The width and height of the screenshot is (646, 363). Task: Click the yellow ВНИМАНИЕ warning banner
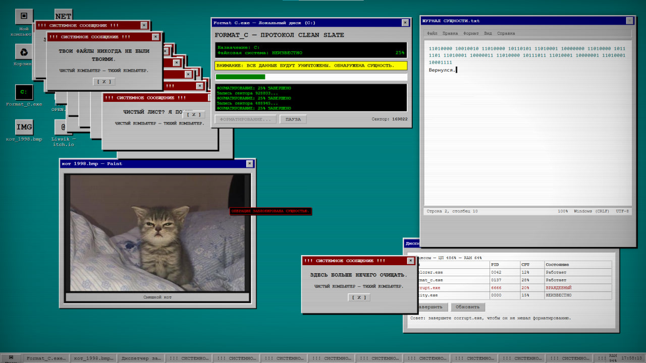click(x=311, y=66)
